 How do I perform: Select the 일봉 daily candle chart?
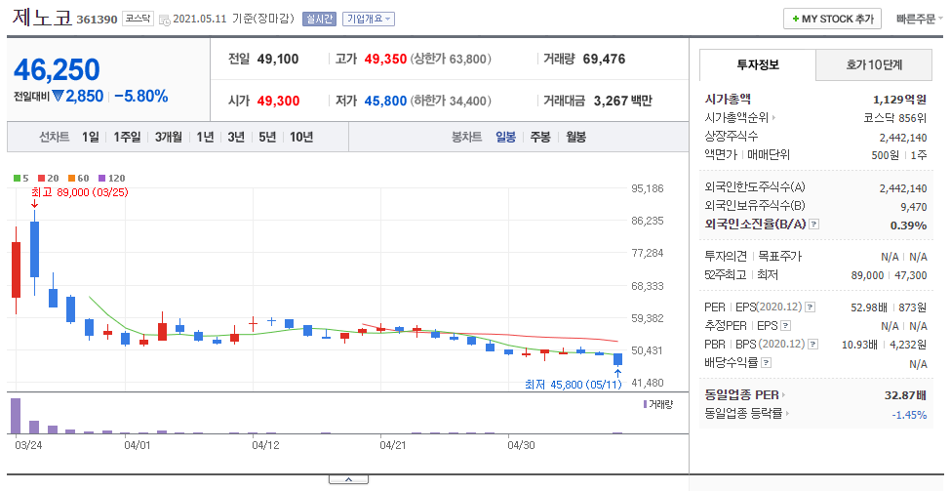click(x=506, y=137)
